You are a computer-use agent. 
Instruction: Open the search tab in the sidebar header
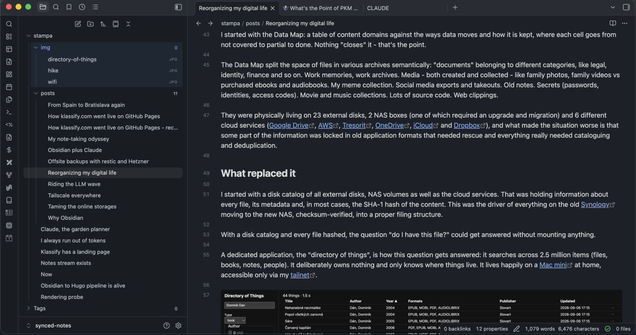tap(56, 7)
